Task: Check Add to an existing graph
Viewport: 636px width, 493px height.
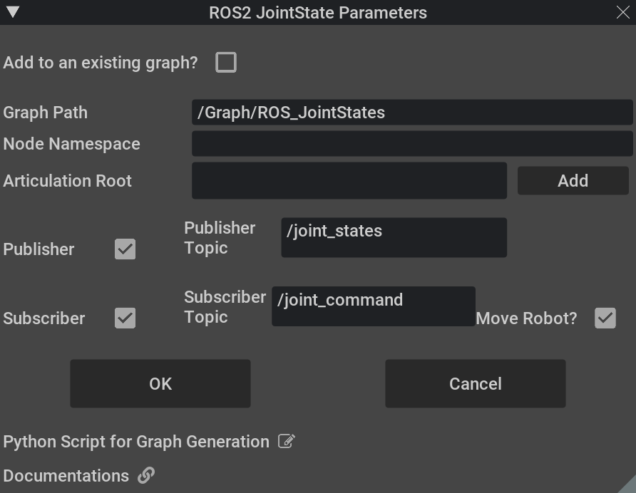Action: [x=226, y=63]
